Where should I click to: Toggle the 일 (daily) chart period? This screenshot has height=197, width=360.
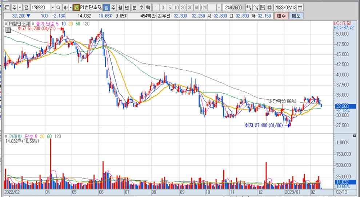[x=106, y=8]
